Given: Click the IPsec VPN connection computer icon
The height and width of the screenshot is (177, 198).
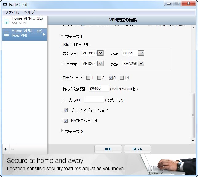Looking at the screenshot, I should 6,34.
